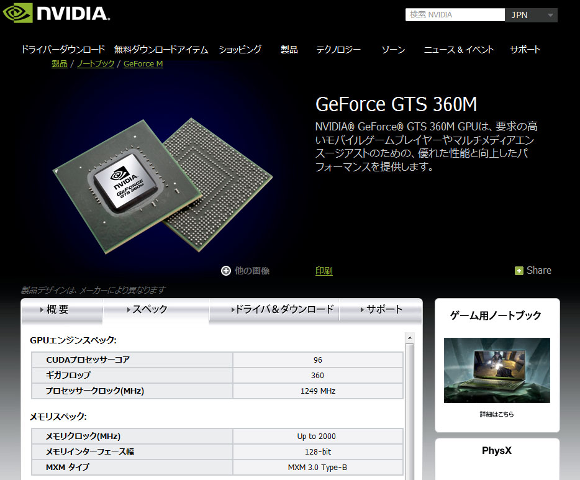Click the 128-bit value
The height and width of the screenshot is (480, 580).
pos(318,452)
